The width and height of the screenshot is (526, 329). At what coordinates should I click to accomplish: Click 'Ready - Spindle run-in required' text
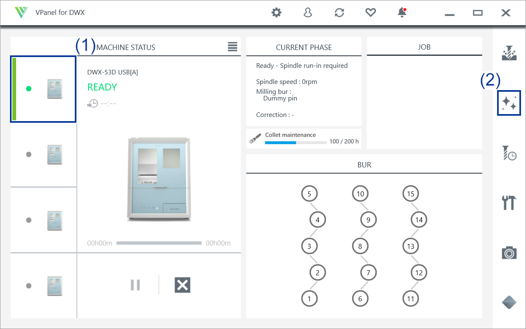click(302, 65)
